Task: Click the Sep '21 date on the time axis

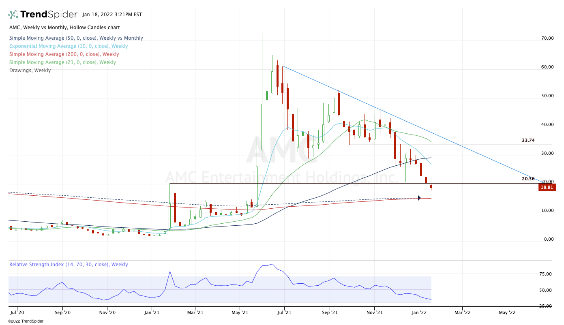Action: 330,312
